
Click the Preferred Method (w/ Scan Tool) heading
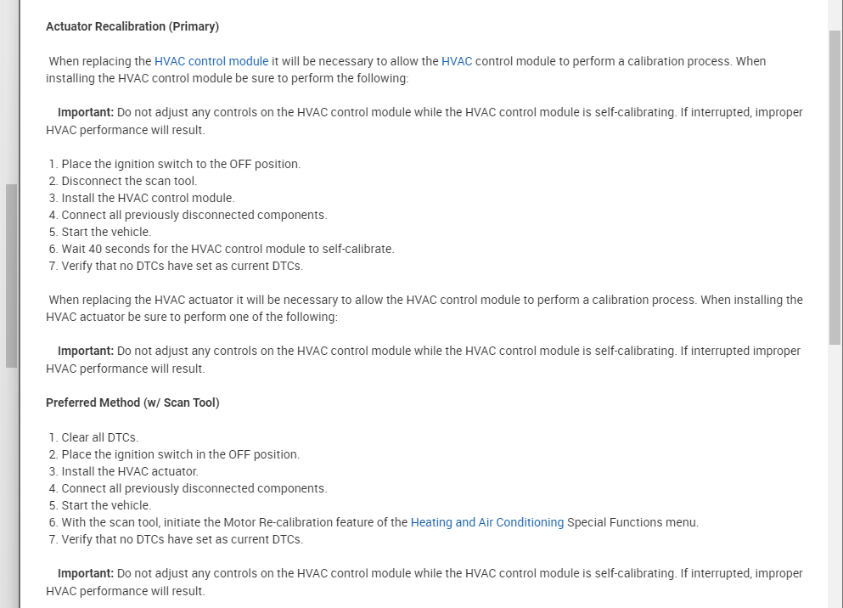pyautogui.click(x=132, y=403)
